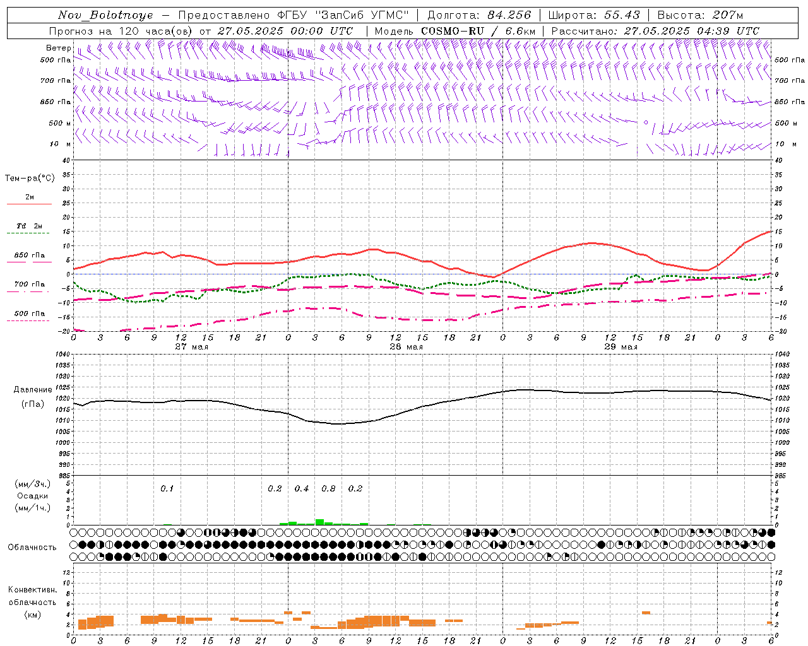The image size is (808, 646).
Task: Click the 700 гПа temperature legend line sample
Action: pyautogui.click(x=29, y=292)
